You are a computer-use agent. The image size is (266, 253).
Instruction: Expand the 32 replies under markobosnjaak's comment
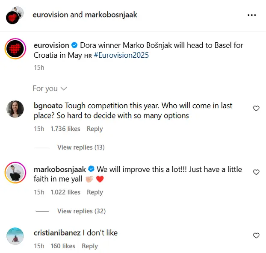pyautogui.click(x=81, y=211)
